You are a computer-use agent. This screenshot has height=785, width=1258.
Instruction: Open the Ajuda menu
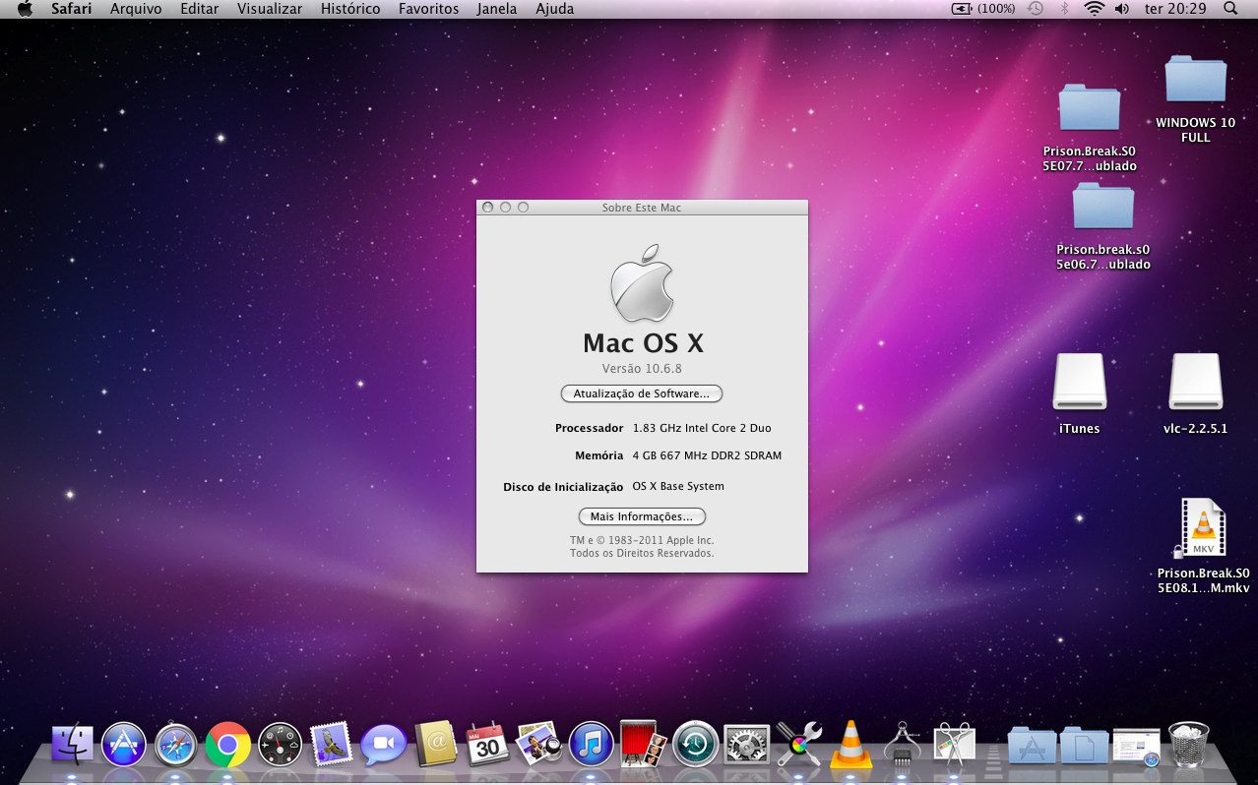click(x=555, y=9)
